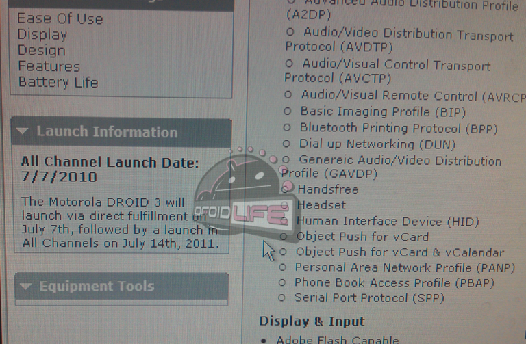Click Object Push for vCard & vCalendar
The width and height of the screenshot is (526, 344).
pyautogui.click(x=400, y=252)
